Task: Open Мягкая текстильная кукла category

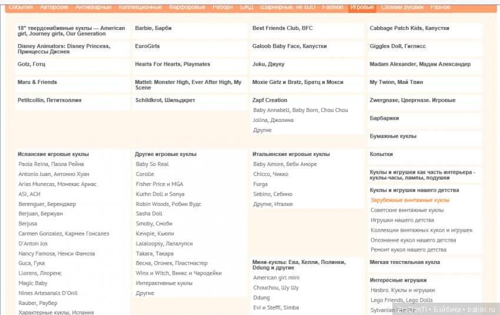Action: pos(404,263)
